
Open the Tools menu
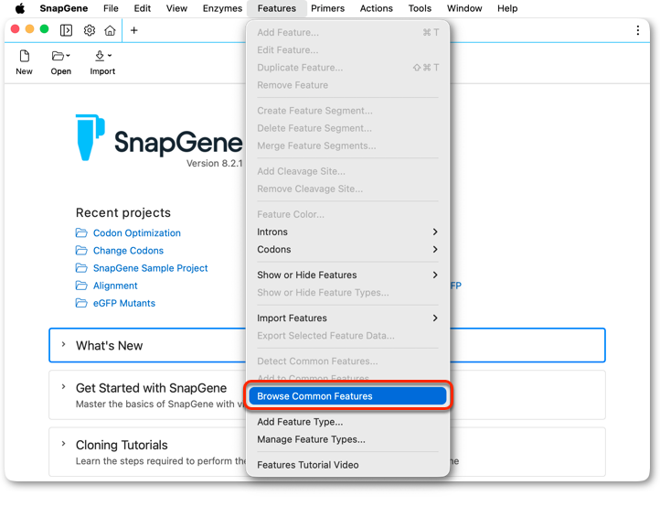tap(420, 8)
